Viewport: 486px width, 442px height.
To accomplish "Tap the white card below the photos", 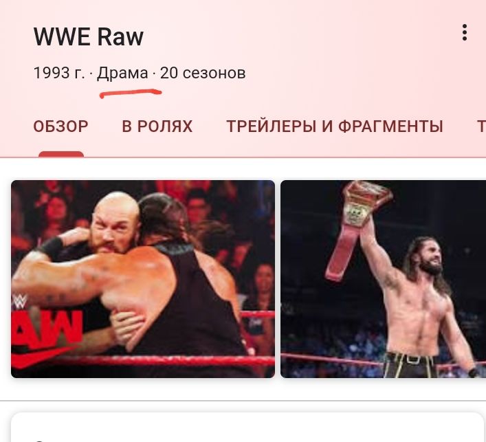I will pos(247,427).
